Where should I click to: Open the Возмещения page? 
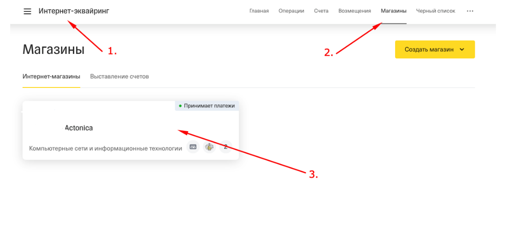(354, 11)
